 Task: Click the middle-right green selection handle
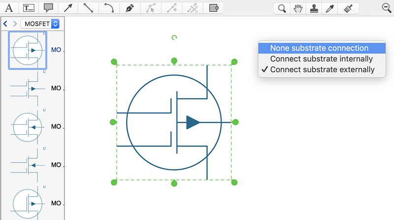[235, 122]
